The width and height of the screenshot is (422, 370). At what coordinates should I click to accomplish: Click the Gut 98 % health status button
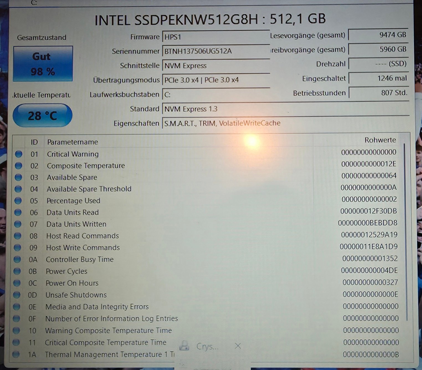[x=43, y=64]
